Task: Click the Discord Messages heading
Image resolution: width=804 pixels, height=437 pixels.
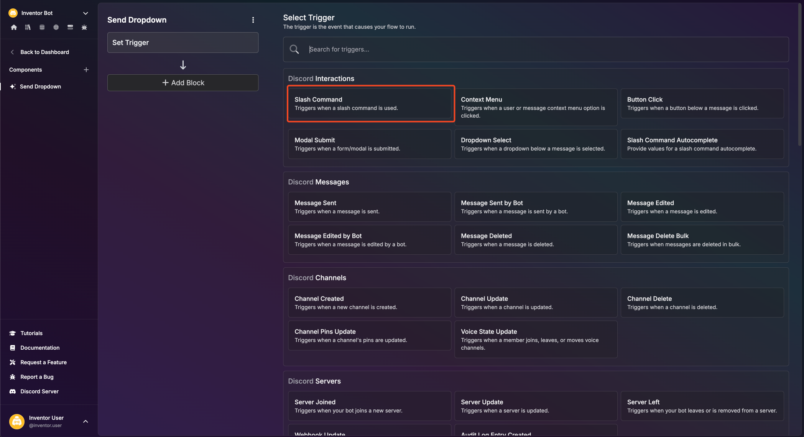Action: (x=318, y=182)
